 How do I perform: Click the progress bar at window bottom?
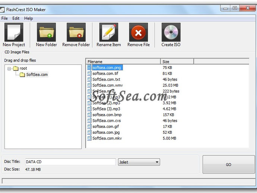[128, 181]
